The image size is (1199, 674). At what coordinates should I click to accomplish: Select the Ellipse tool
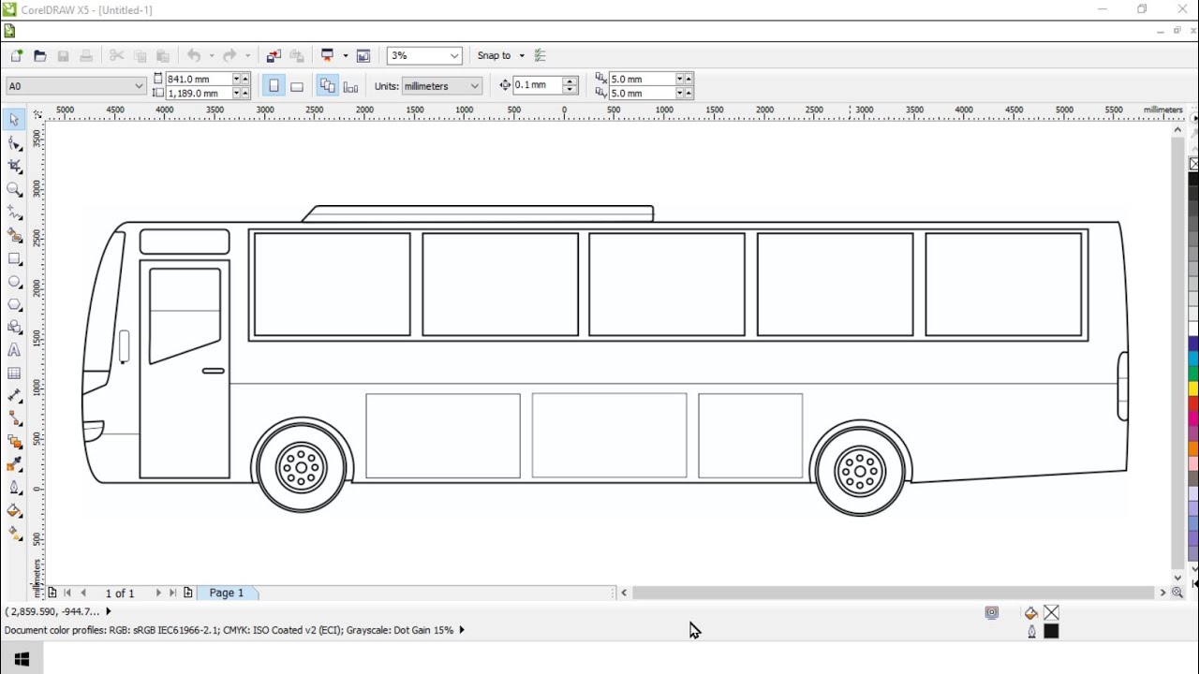(14, 281)
